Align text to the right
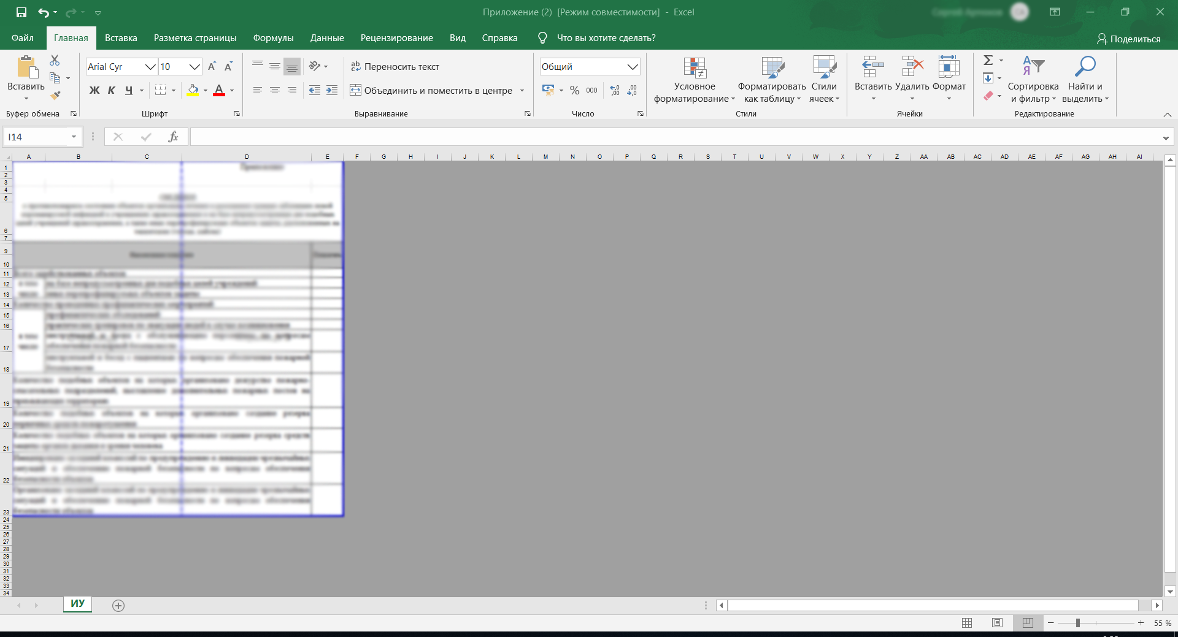1178x637 pixels. click(x=292, y=90)
